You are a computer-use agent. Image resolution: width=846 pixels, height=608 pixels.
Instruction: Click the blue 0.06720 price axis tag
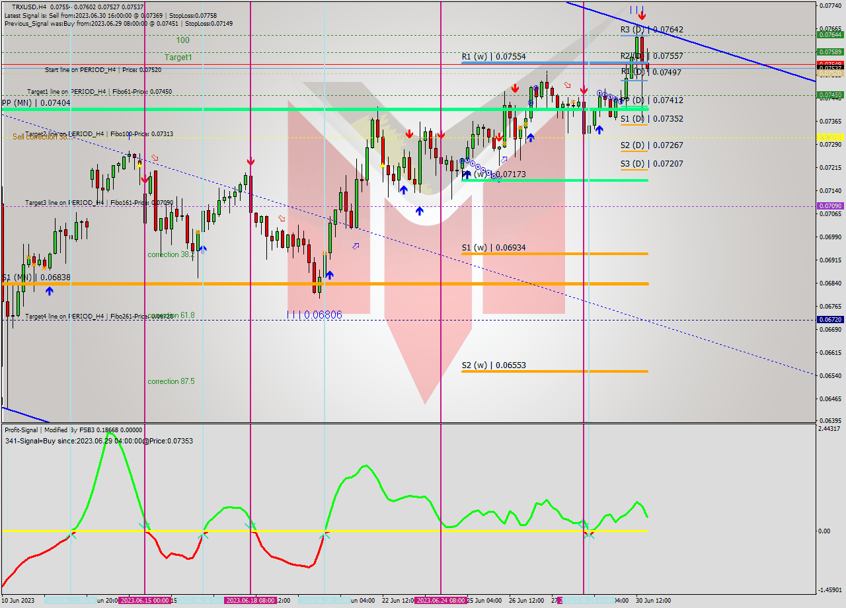click(x=831, y=319)
